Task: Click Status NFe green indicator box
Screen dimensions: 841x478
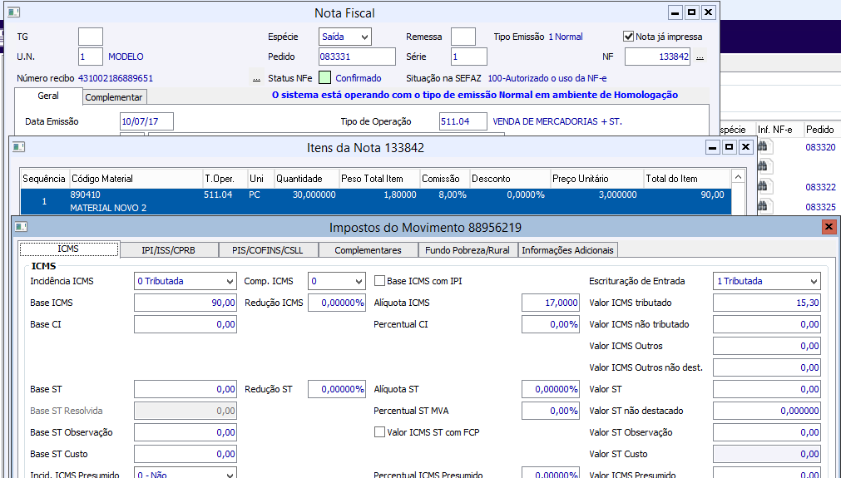Action: pos(324,77)
